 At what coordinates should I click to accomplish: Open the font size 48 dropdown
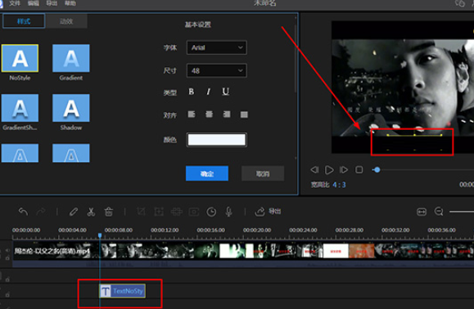point(216,70)
